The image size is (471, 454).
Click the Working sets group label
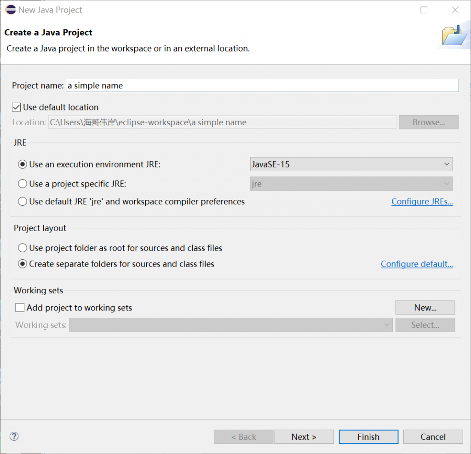(39, 291)
